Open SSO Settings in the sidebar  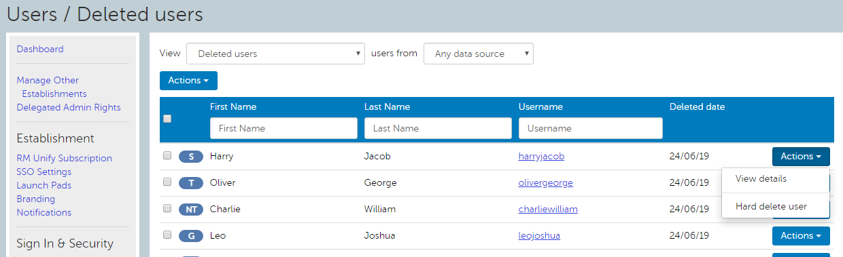[44, 172]
